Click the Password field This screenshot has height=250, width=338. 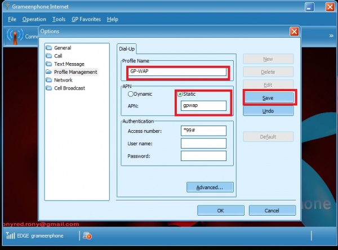click(x=203, y=156)
